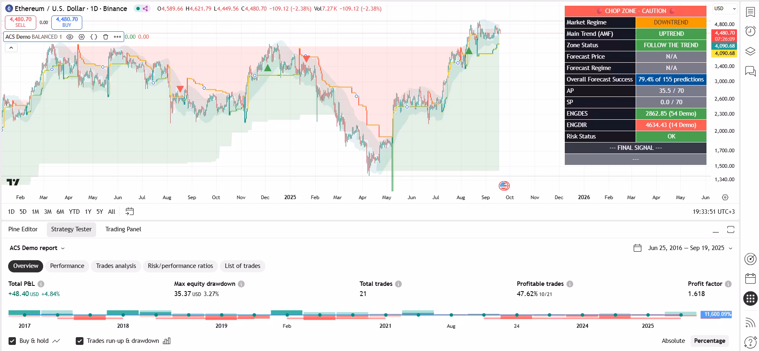759x351 pixels.
Task: Expand the ACS Demo report dropdown
Action: [x=37, y=248]
